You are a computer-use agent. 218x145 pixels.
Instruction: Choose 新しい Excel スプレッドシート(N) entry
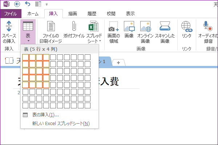click(60, 123)
